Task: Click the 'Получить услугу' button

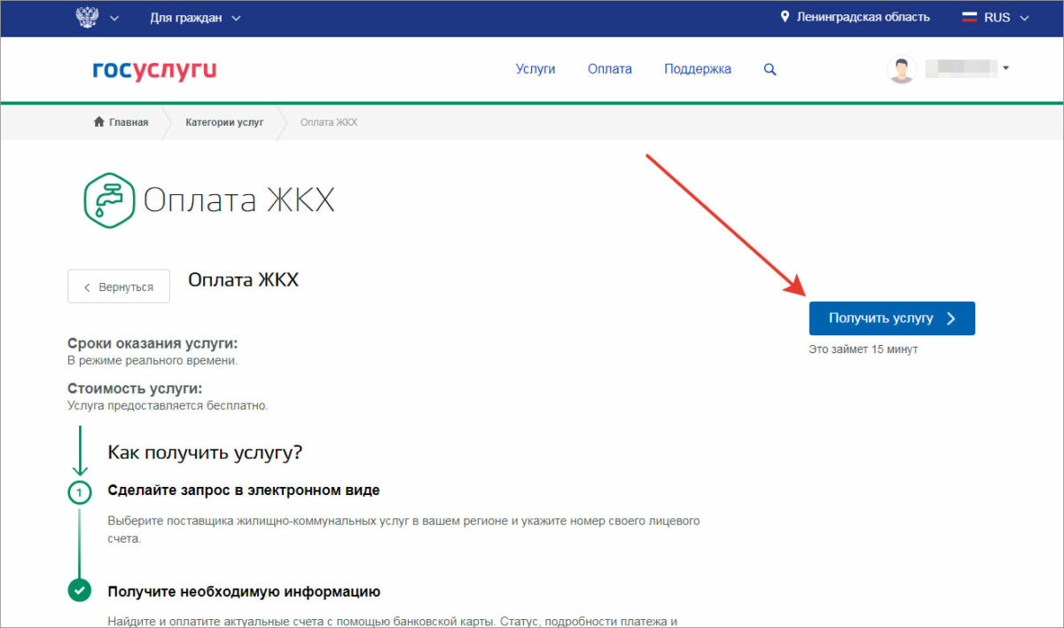Action: pos(892,318)
